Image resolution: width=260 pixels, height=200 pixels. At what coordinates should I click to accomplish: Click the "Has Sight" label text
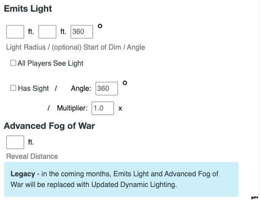pyautogui.click(x=33, y=89)
